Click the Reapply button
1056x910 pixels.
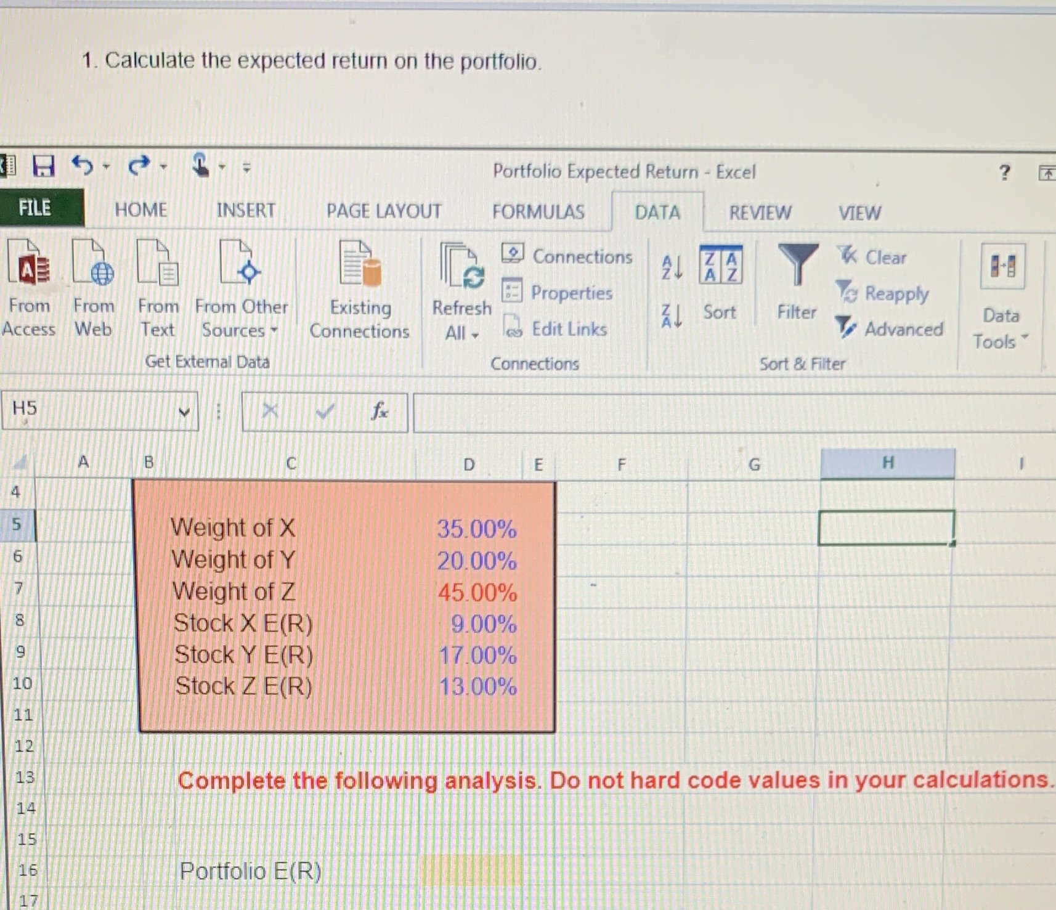click(884, 294)
